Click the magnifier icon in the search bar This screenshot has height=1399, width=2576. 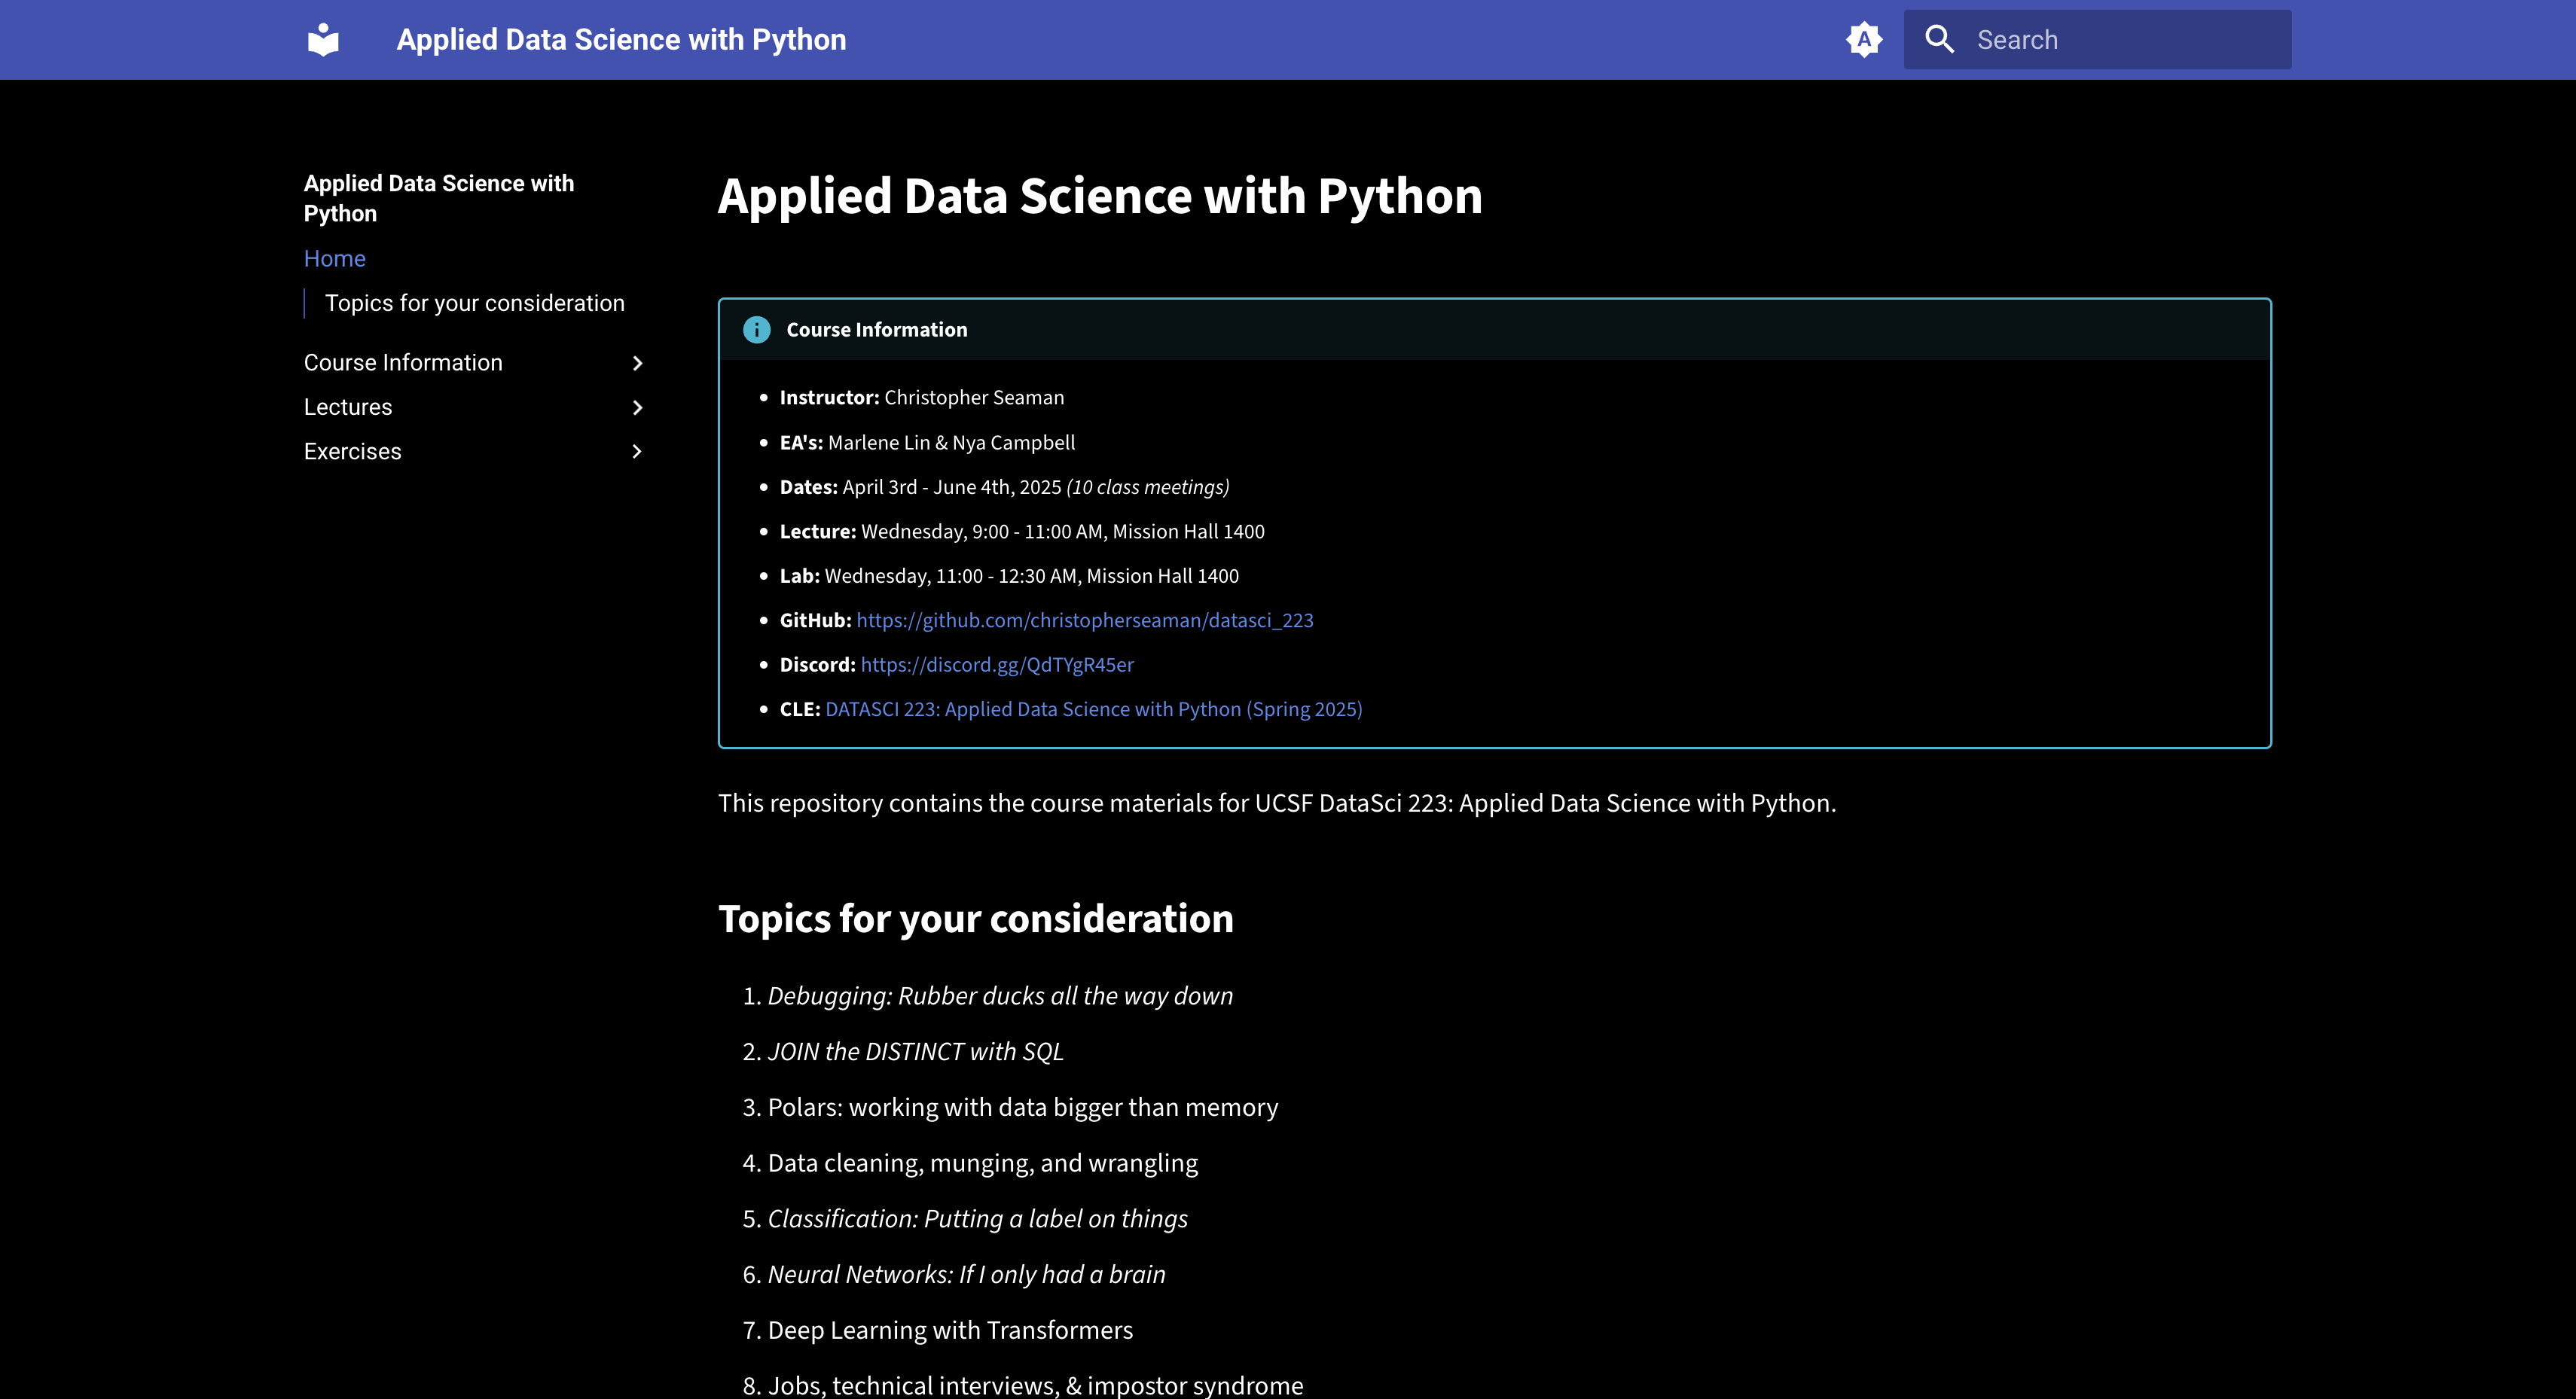coord(1939,39)
